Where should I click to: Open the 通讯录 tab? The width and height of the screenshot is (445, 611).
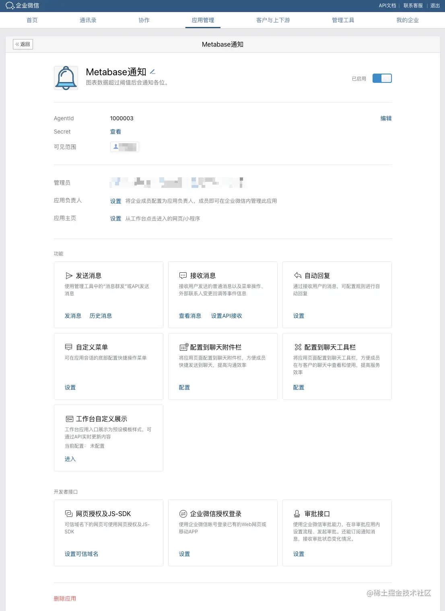coord(88,20)
